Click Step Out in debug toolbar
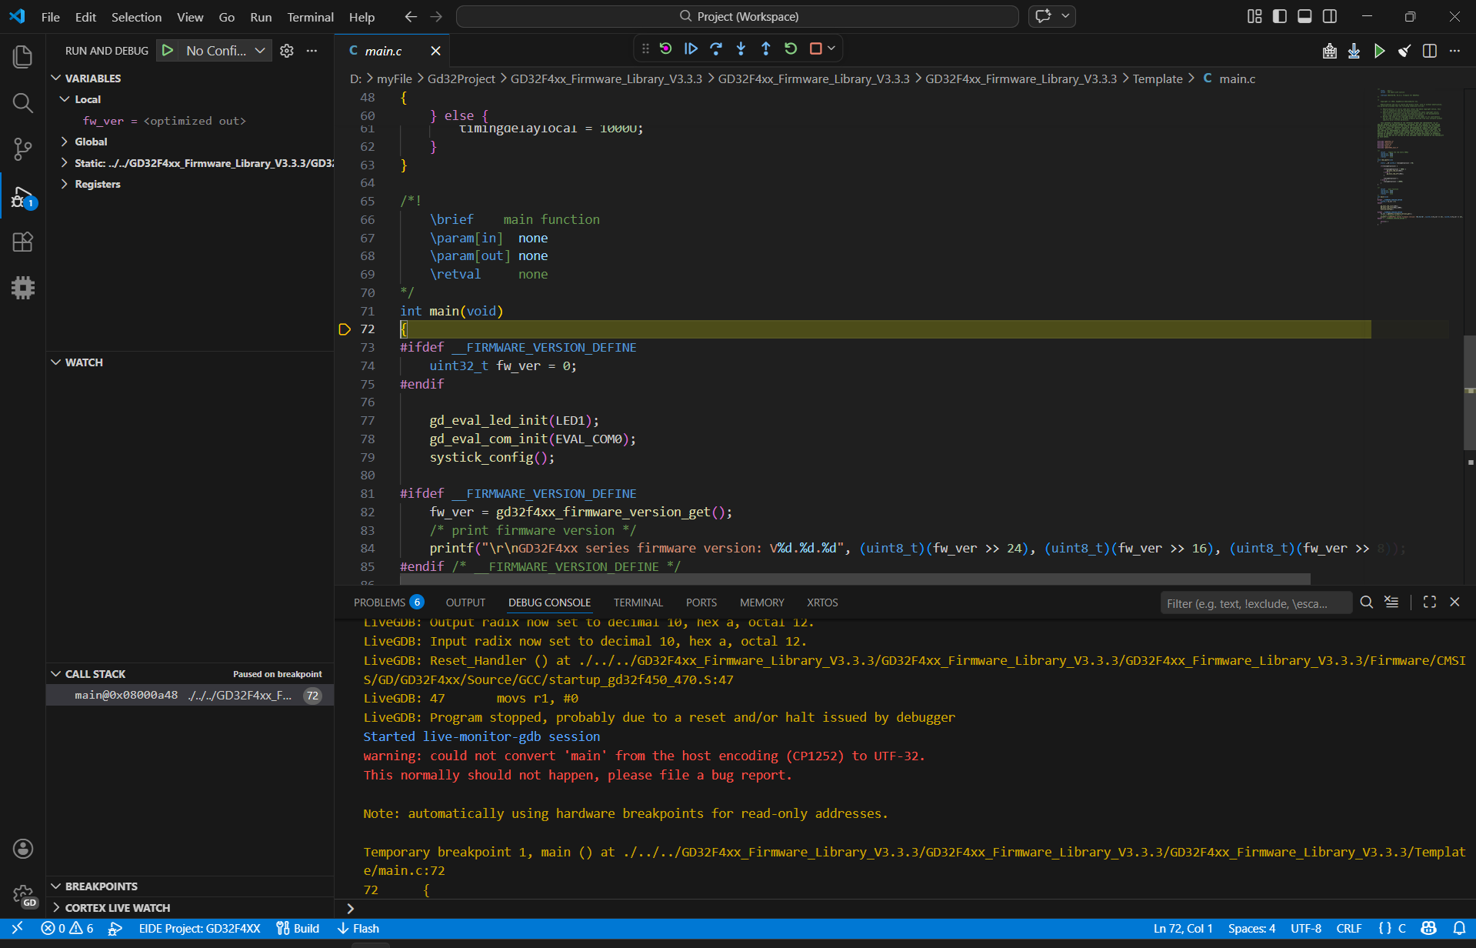1476x948 pixels. 766,48
